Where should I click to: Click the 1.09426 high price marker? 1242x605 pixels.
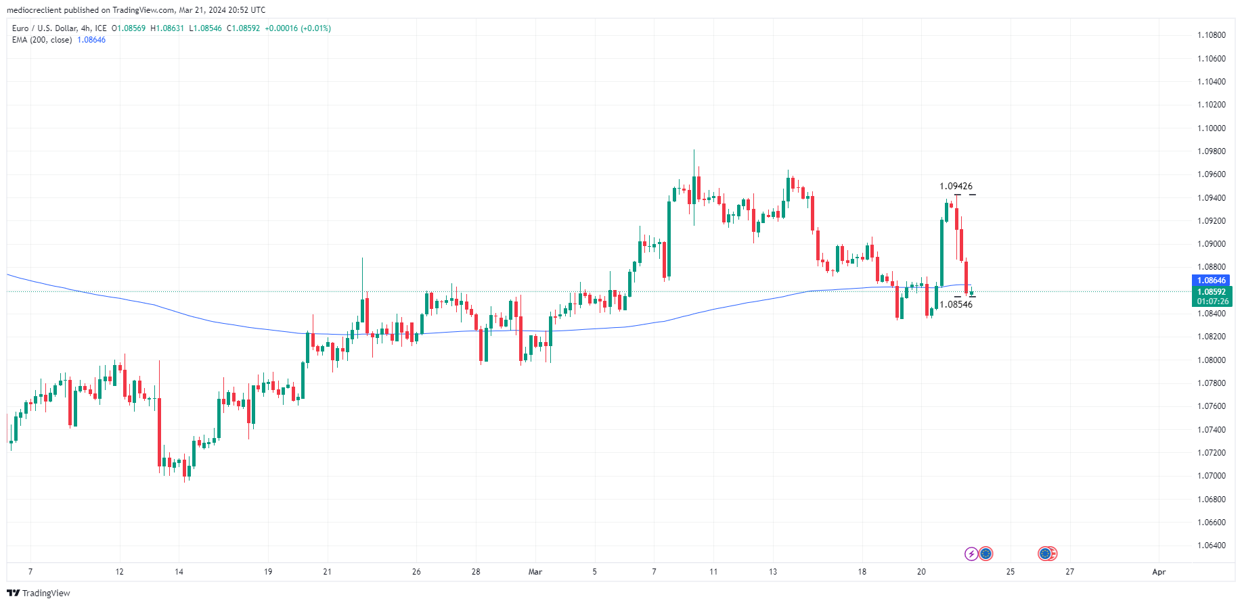coord(956,187)
